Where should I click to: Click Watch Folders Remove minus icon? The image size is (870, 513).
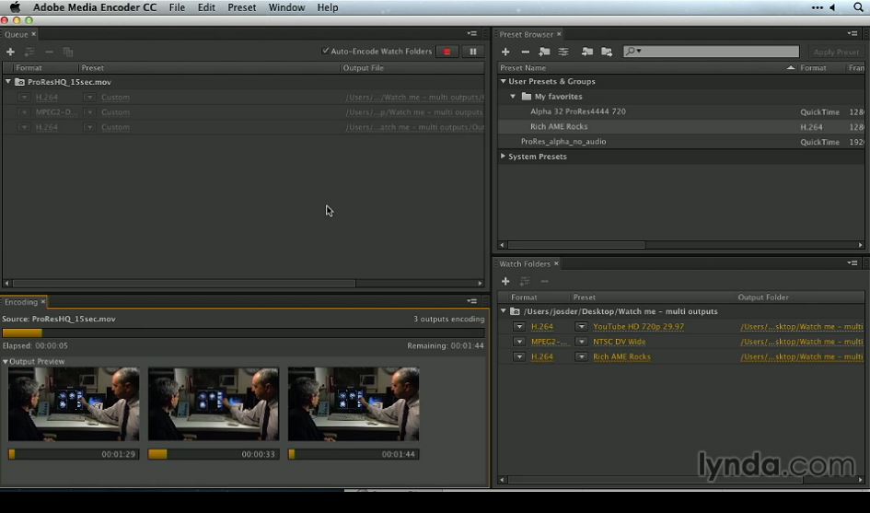[x=544, y=282]
